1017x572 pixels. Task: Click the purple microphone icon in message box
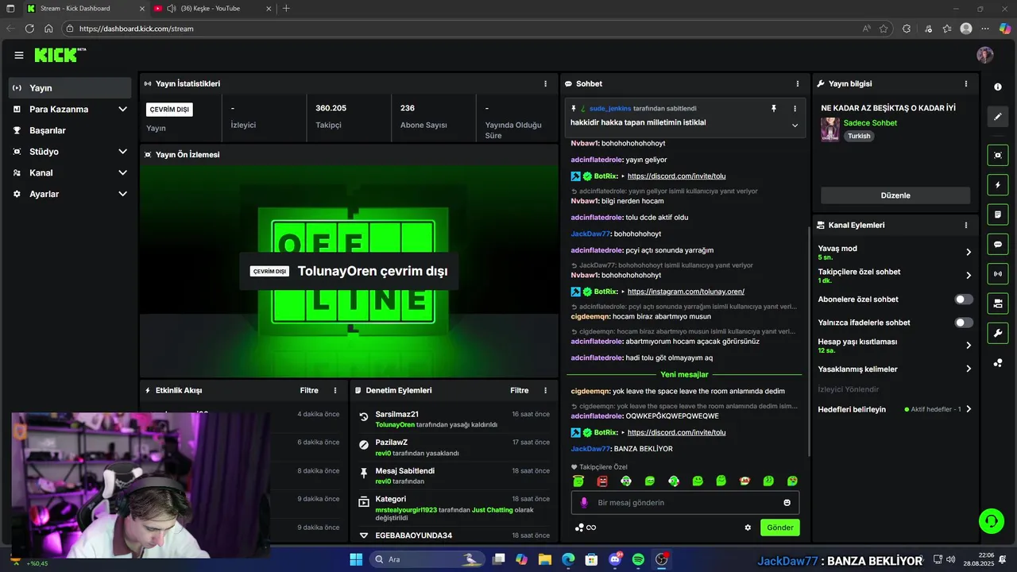point(584,502)
